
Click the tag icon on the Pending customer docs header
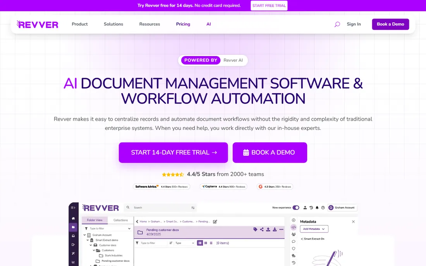pos(255,229)
